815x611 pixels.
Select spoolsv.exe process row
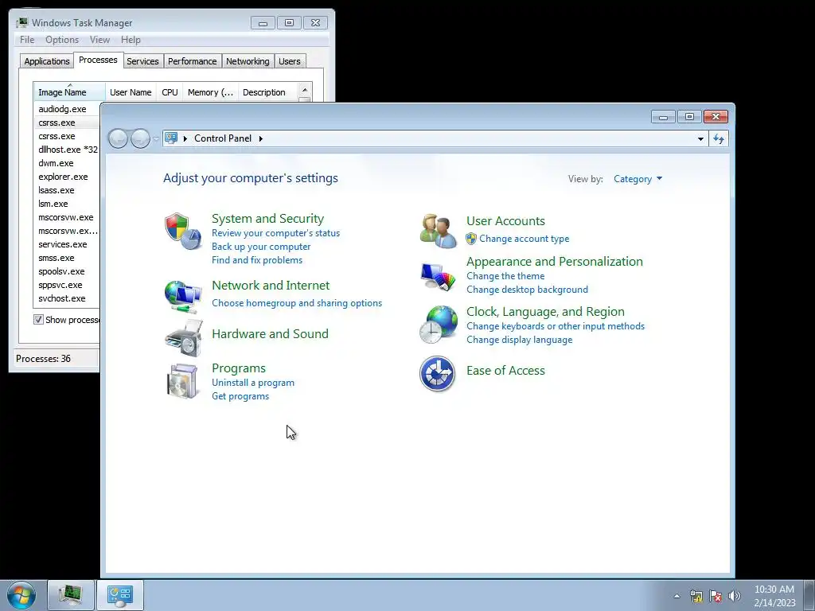point(67,271)
